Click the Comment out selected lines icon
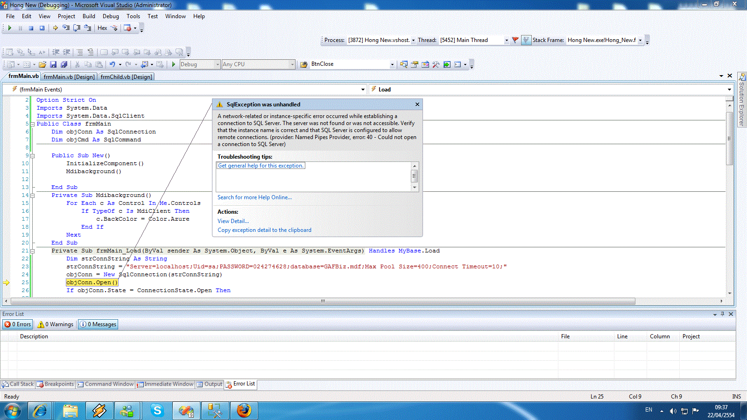 [x=80, y=52]
